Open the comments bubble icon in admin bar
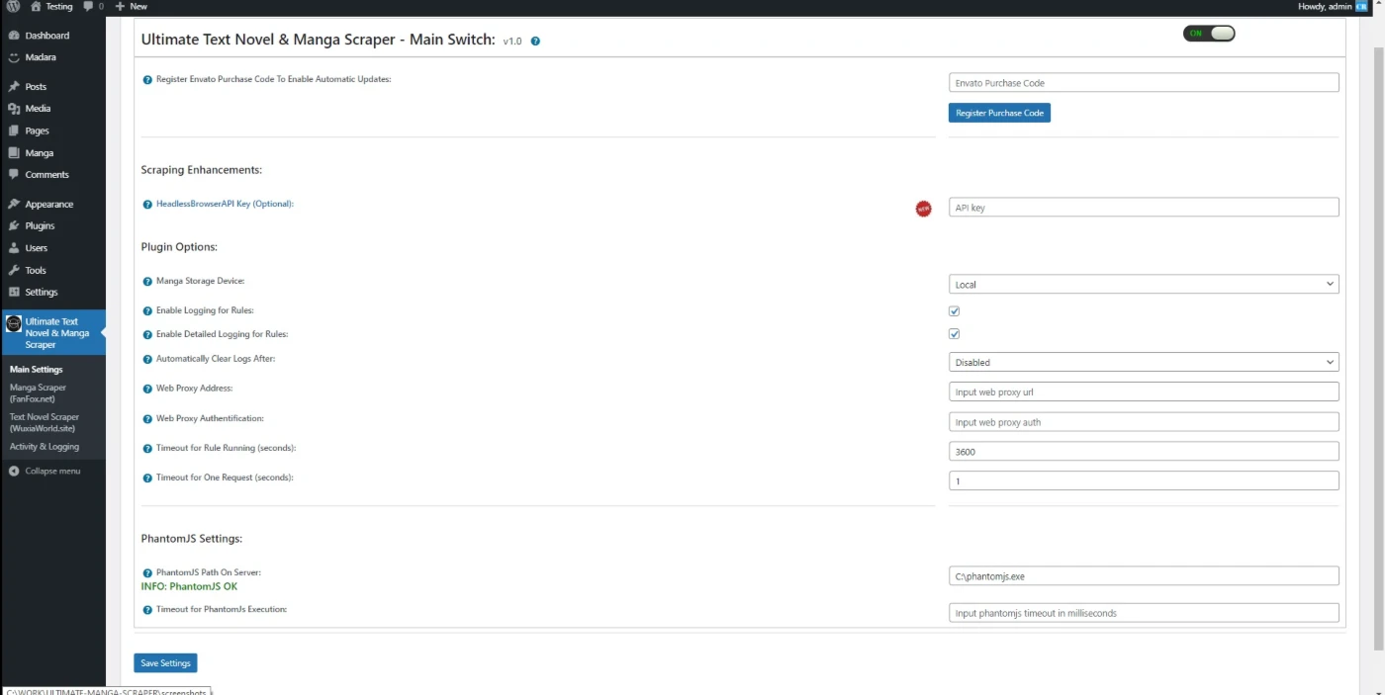 click(x=88, y=6)
